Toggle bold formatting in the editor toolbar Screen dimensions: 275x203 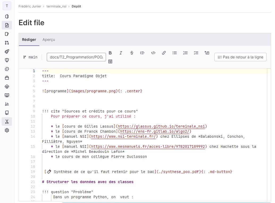click(110, 53)
